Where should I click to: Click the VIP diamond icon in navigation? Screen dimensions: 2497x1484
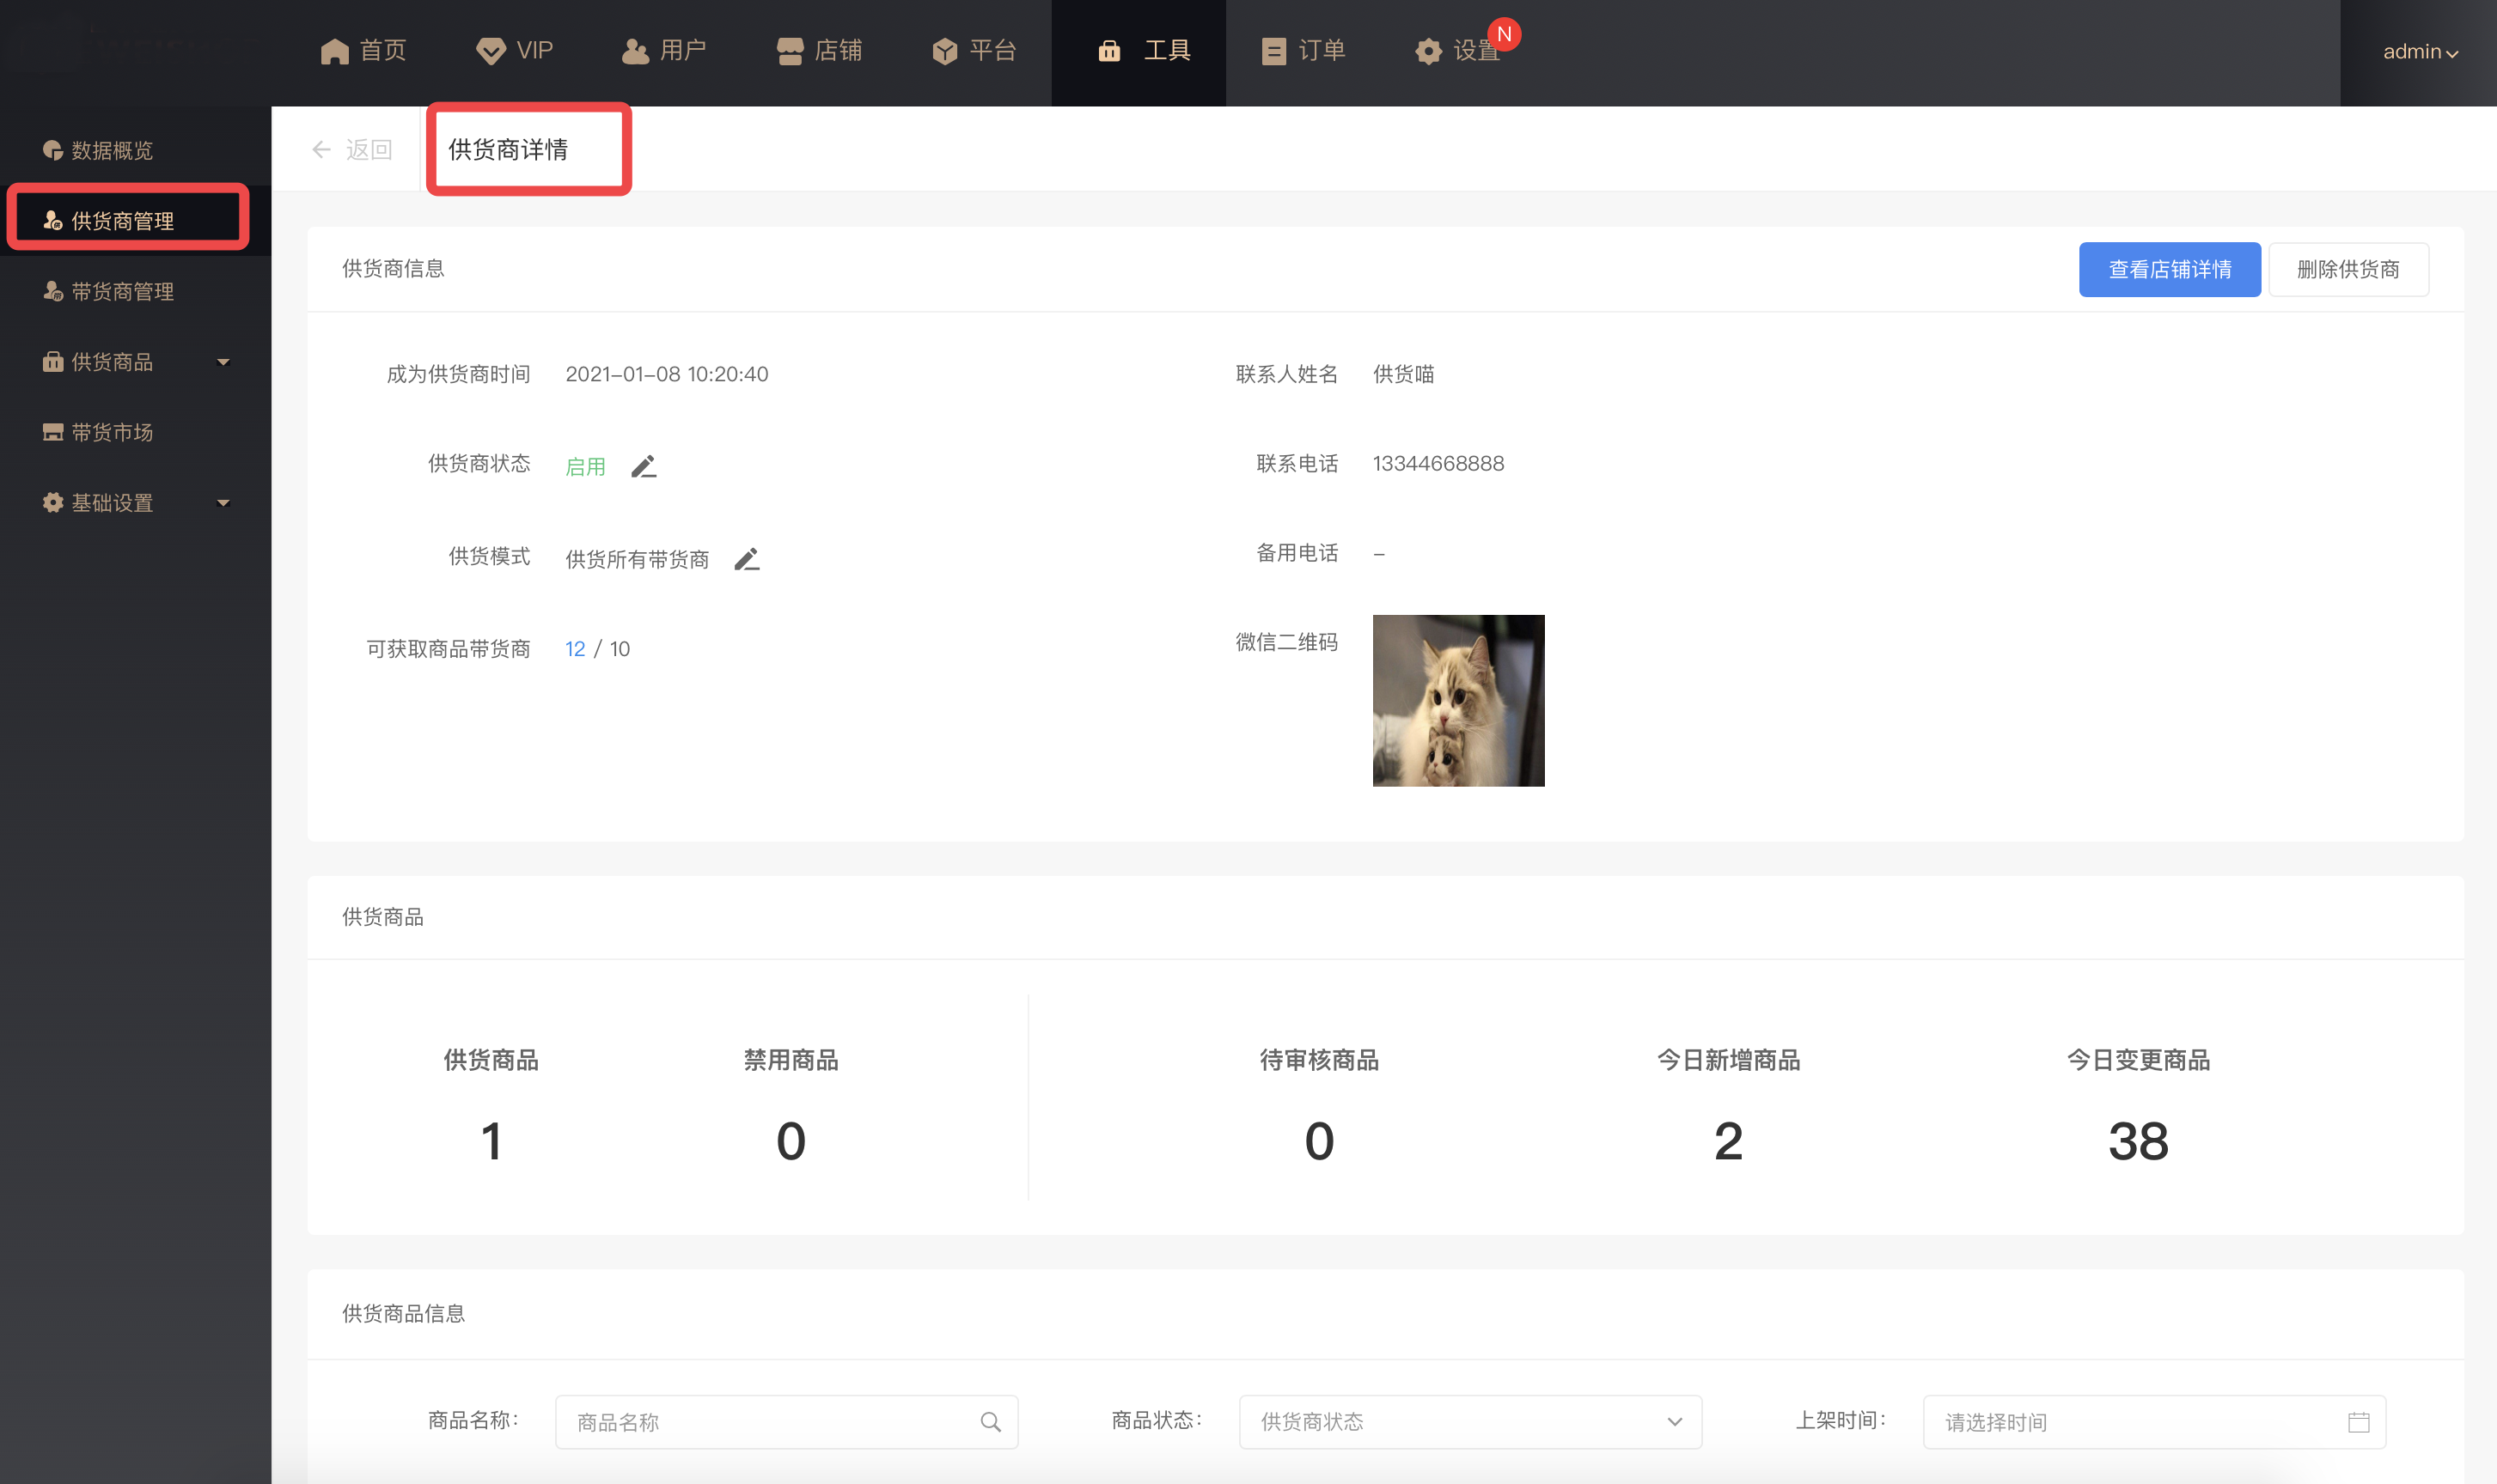tap(490, 51)
